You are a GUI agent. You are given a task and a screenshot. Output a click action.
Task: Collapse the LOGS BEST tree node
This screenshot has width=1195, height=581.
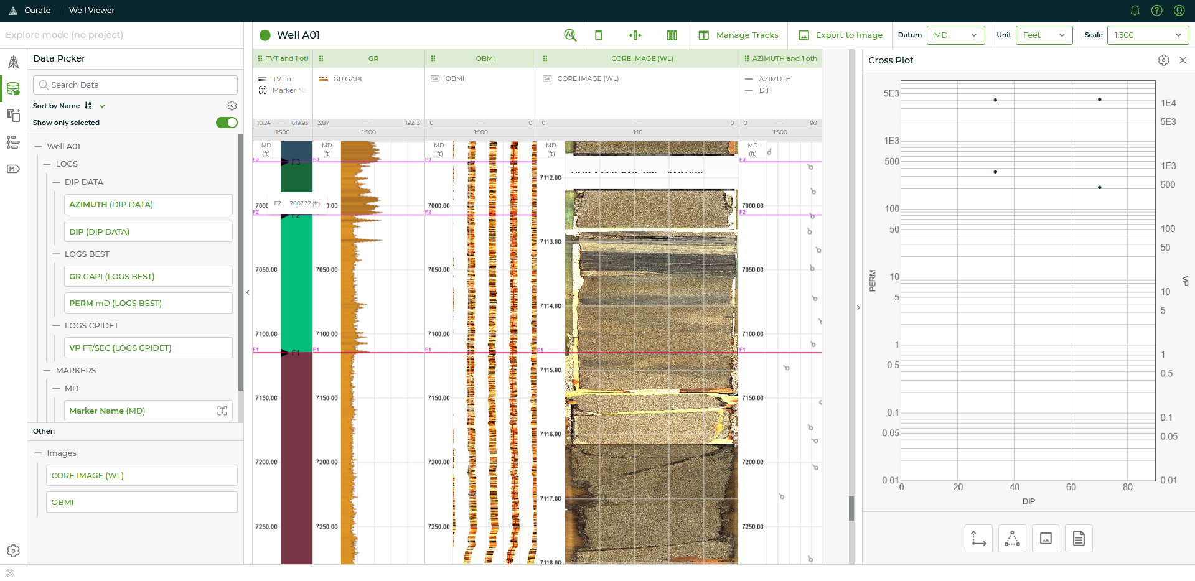coord(56,254)
